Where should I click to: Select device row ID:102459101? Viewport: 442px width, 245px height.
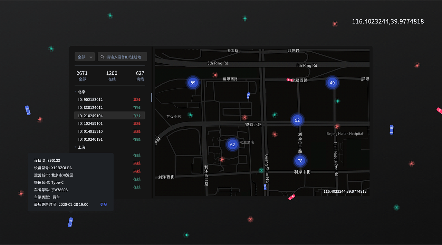[x=110, y=124]
